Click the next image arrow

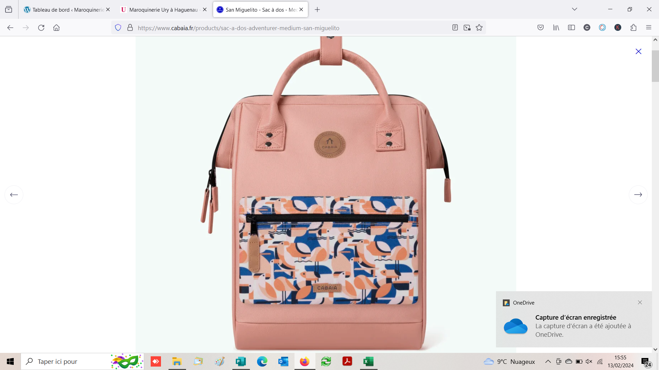(x=638, y=195)
